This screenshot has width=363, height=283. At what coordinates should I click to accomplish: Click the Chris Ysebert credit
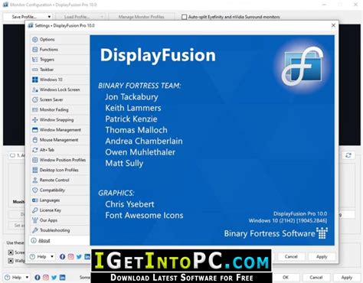129,204
